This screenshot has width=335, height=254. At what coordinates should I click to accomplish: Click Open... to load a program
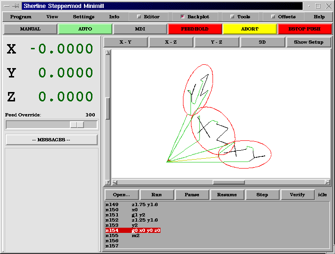click(121, 195)
